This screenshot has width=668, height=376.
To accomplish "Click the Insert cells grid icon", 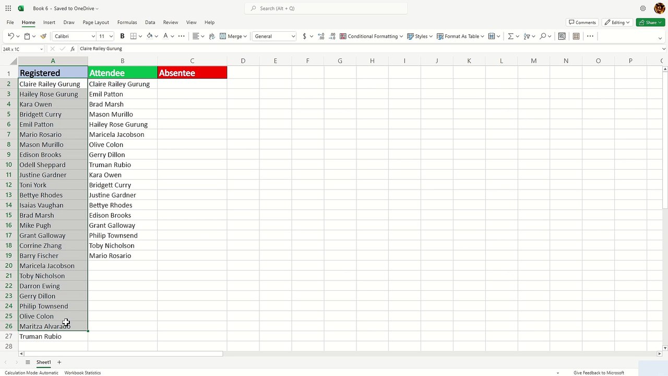I will coord(492,36).
